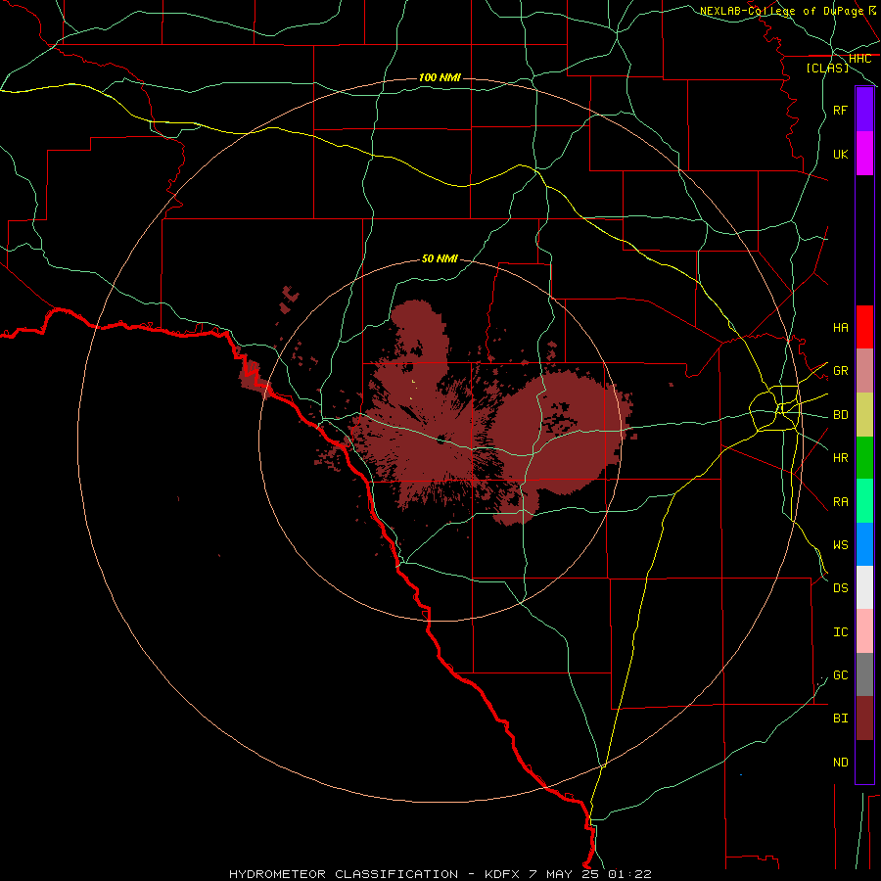Click the WS blue legend swatch
Image resolution: width=881 pixels, height=881 pixels.
(864, 544)
